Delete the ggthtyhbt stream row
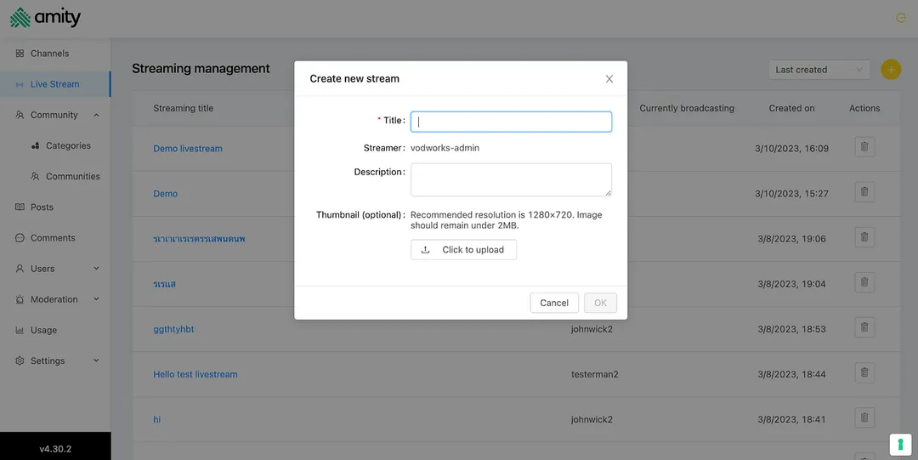This screenshot has height=460, width=918. click(x=864, y=327)
